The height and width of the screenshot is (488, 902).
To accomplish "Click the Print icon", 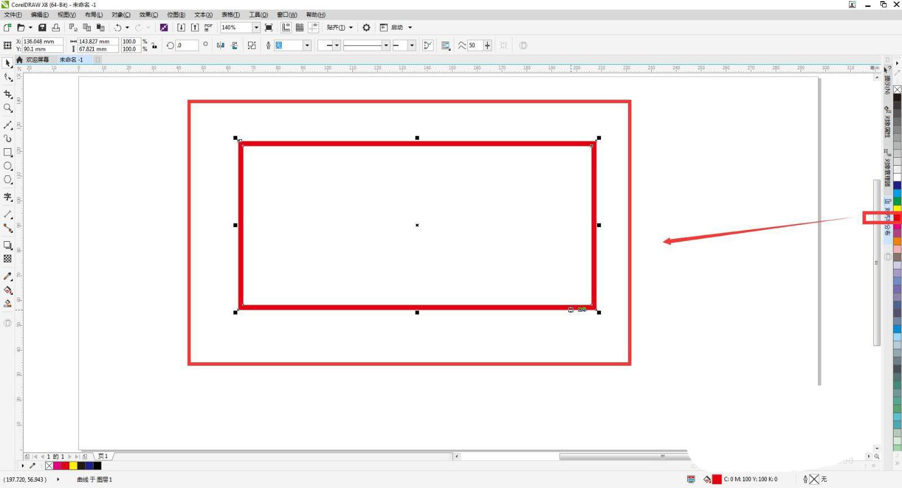I will pyautogui.click(x=56, y=27).
